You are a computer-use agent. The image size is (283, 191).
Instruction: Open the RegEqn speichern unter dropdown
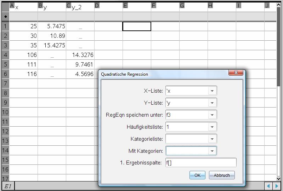[212, 115]
